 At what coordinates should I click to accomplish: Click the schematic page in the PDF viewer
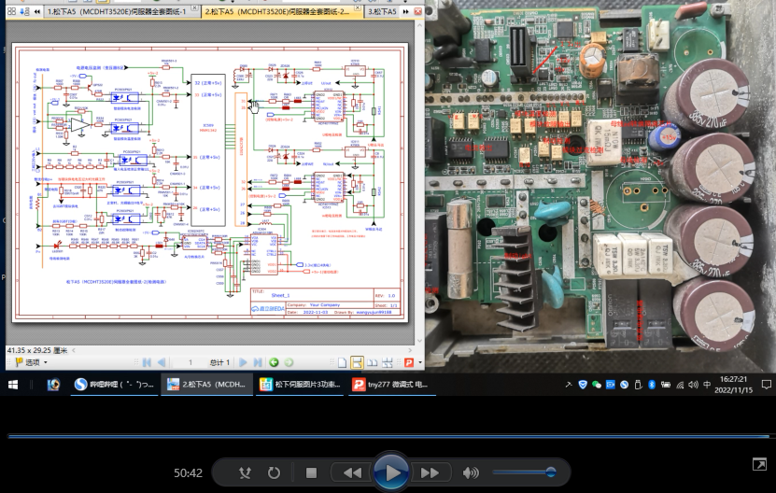(210, 183)
